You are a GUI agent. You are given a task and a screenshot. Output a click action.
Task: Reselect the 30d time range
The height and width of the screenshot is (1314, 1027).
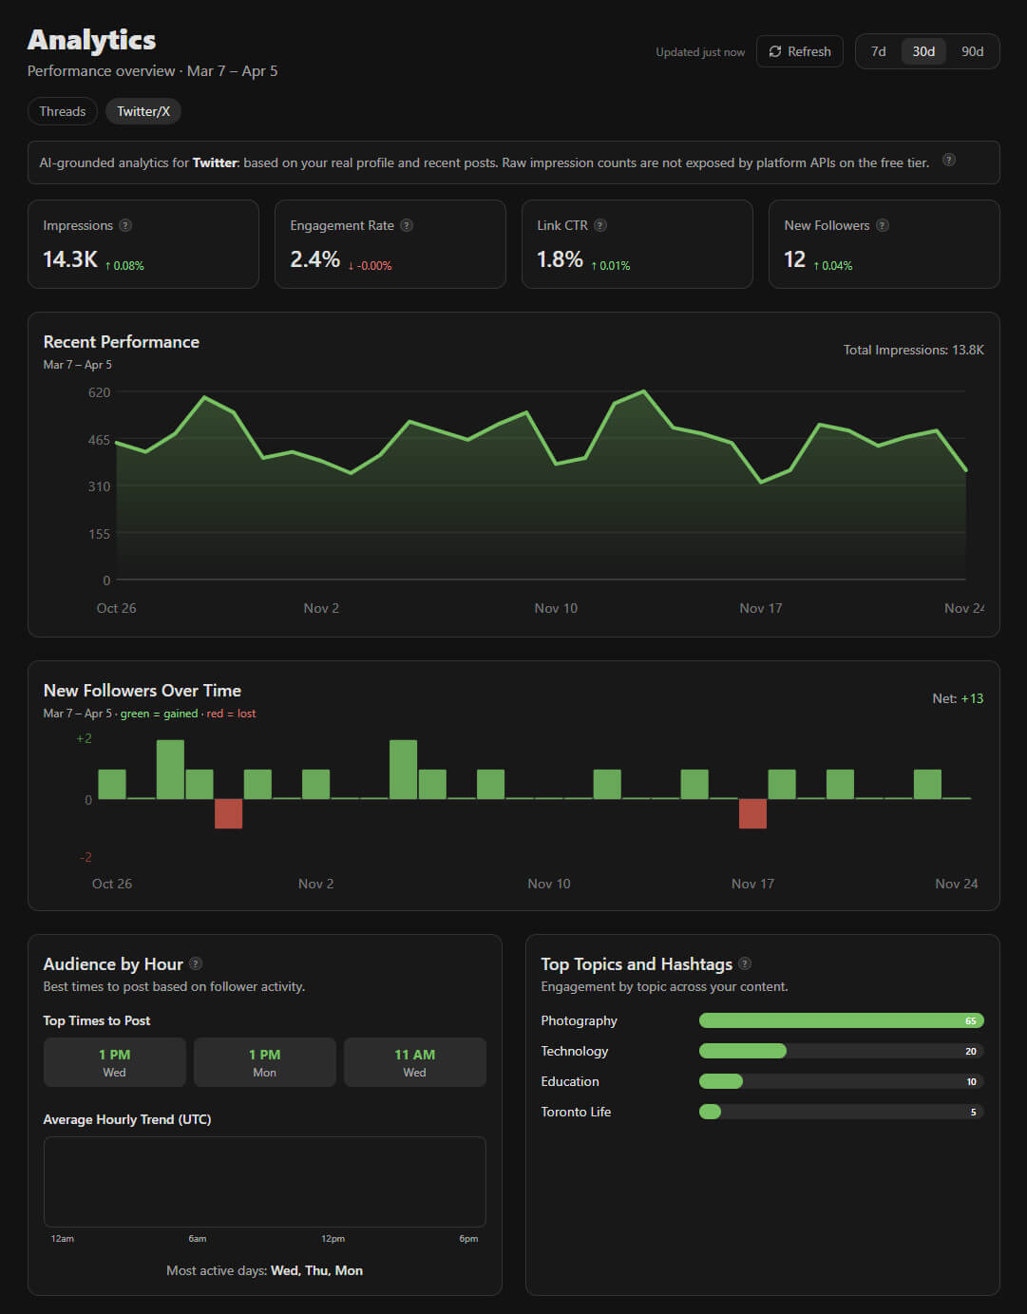click(922, 51)
